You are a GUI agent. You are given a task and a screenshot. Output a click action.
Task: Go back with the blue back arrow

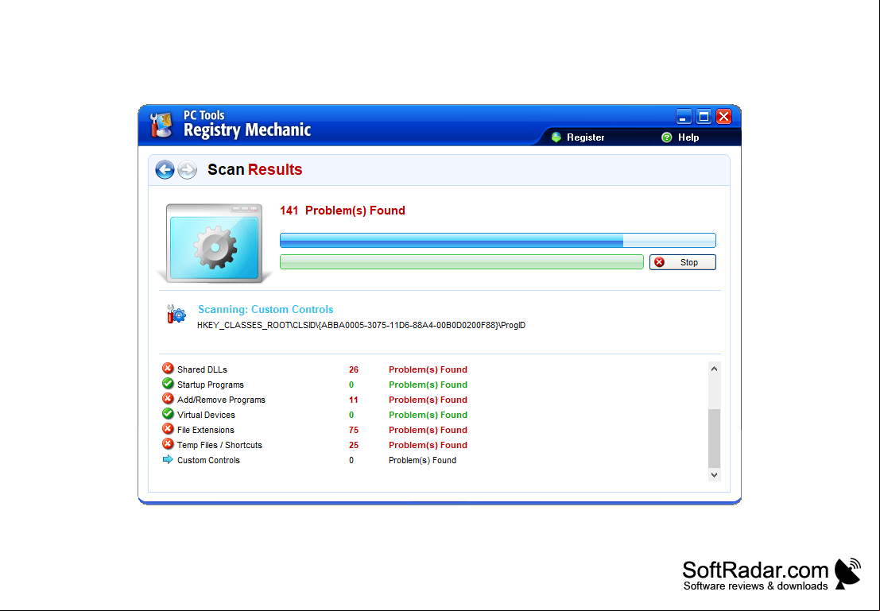click(x=165, y=169)
